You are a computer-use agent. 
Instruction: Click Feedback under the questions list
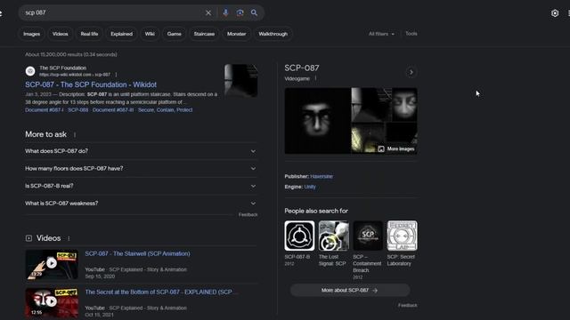(248, 215)
